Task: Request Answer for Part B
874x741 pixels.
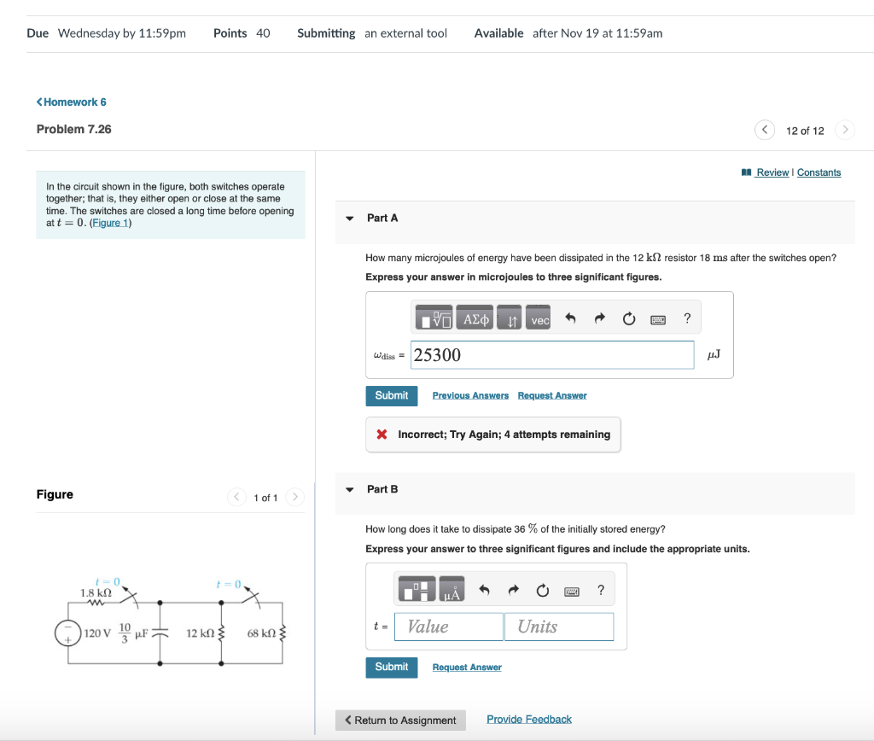Action: (467, 668)
